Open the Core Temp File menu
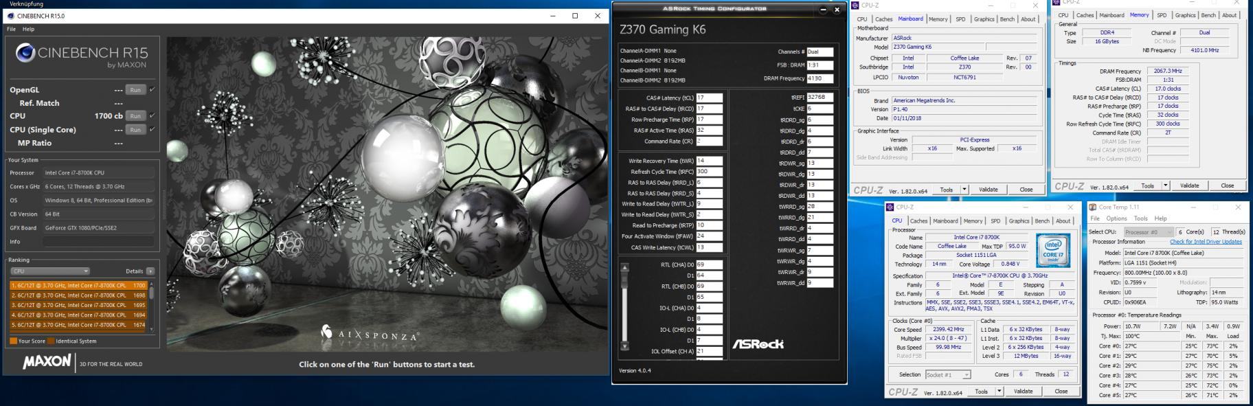The image size is (1253, 406). [x=1095, y=218]
